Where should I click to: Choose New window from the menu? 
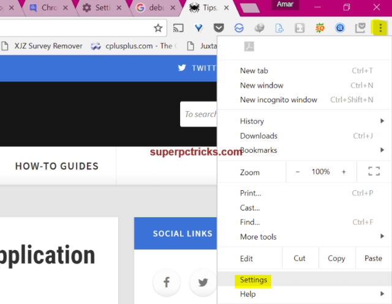pos(304,86)
